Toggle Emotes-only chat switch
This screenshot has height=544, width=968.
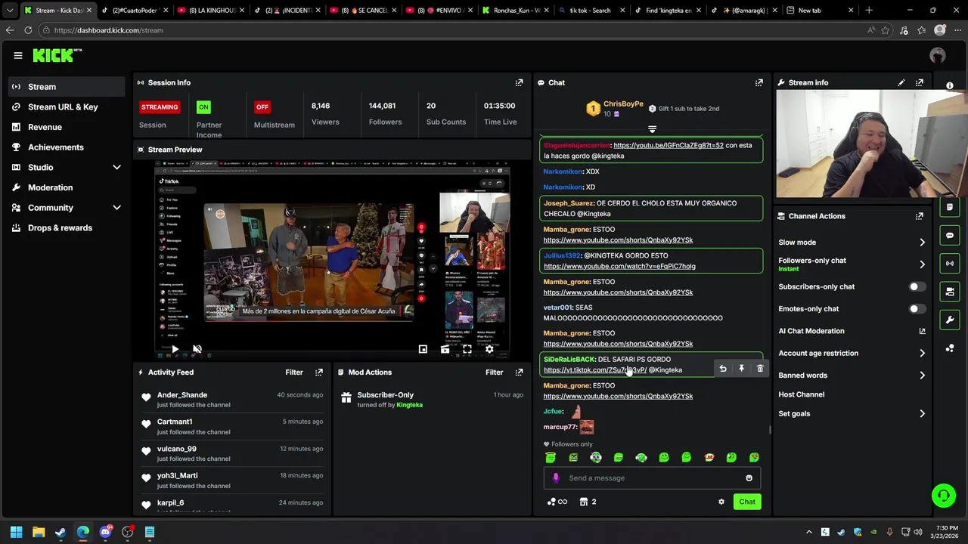click(x=916, y=309)
